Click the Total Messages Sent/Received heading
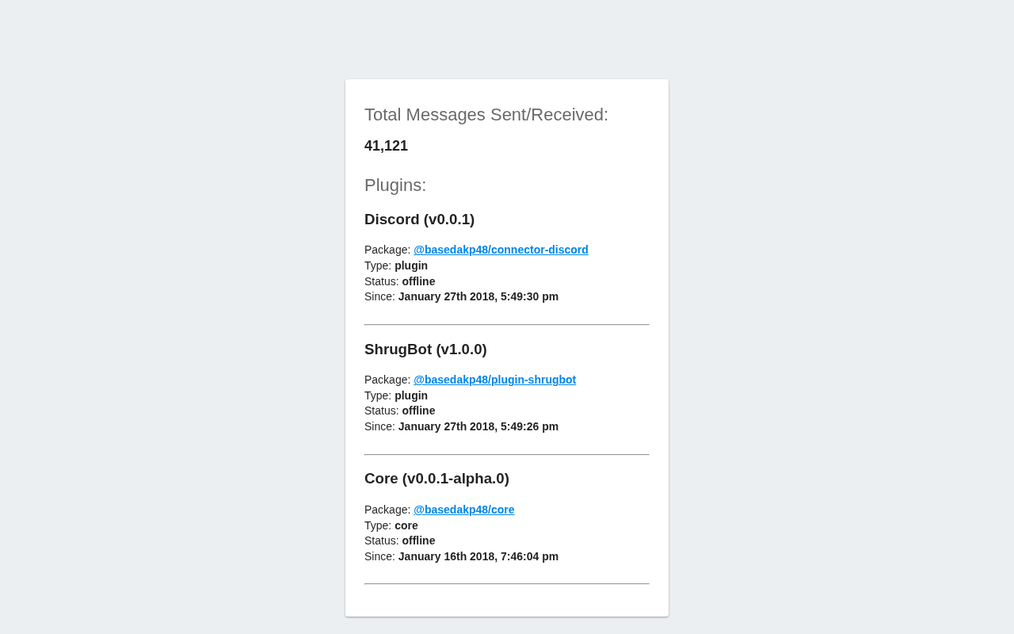Viewport: 1014px width, 634px height. 486,115
